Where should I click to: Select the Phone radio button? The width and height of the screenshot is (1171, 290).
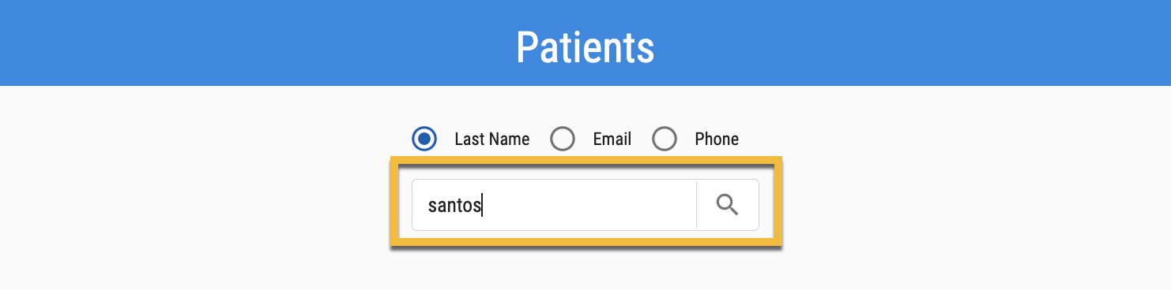tap(665, 139)
